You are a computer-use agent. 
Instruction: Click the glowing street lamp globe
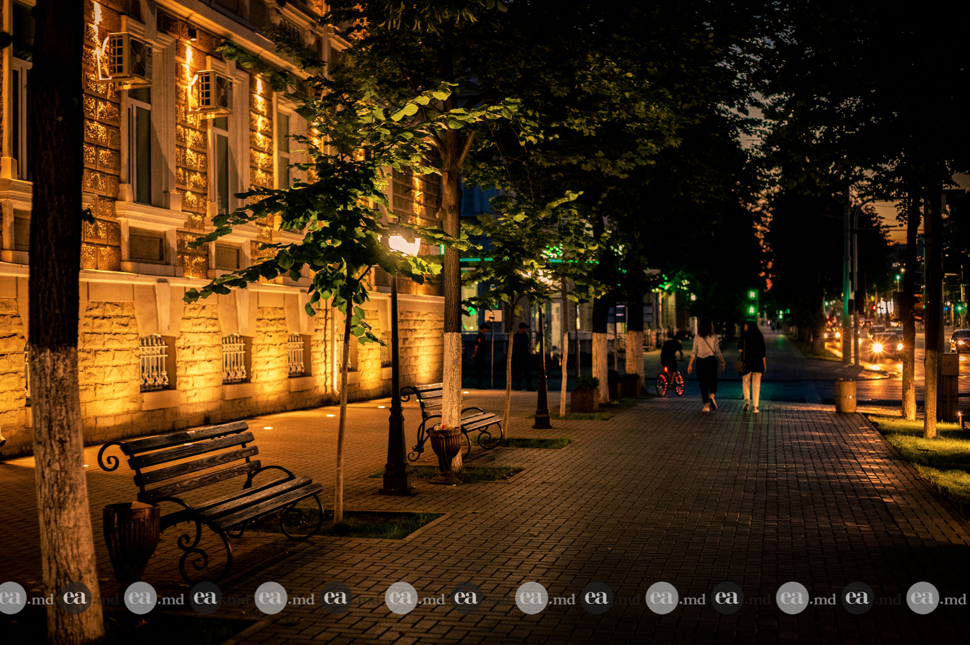[404, 244]
